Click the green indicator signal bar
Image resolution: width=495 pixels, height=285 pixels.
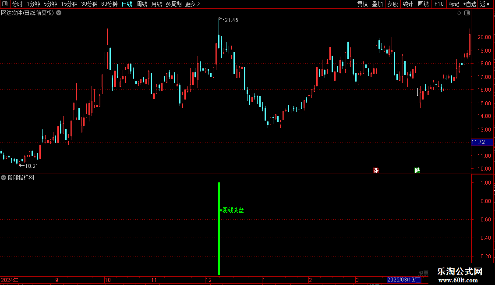click(219, 228)
